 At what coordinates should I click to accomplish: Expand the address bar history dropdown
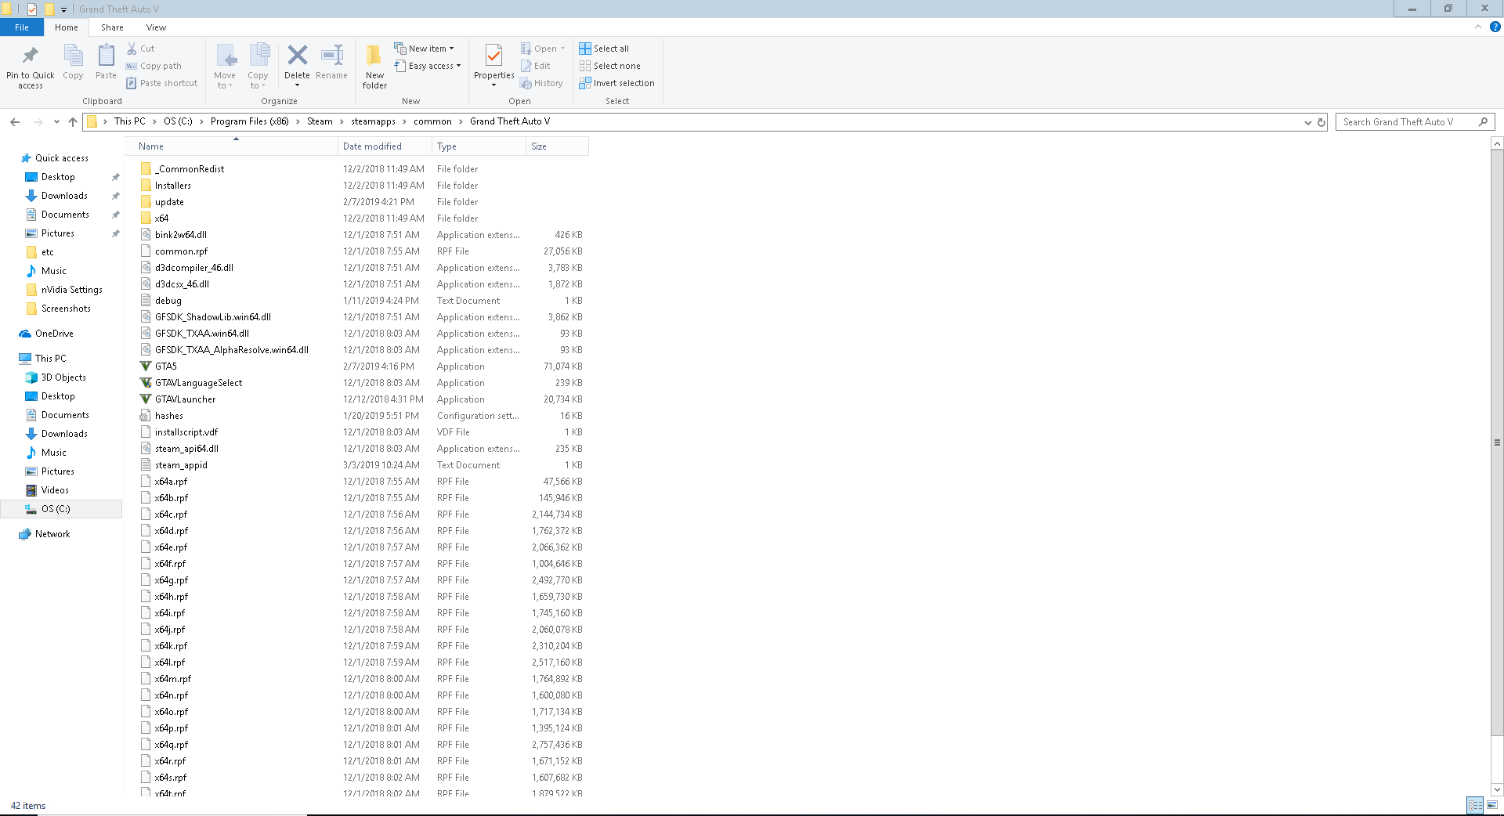(1307, 122)
